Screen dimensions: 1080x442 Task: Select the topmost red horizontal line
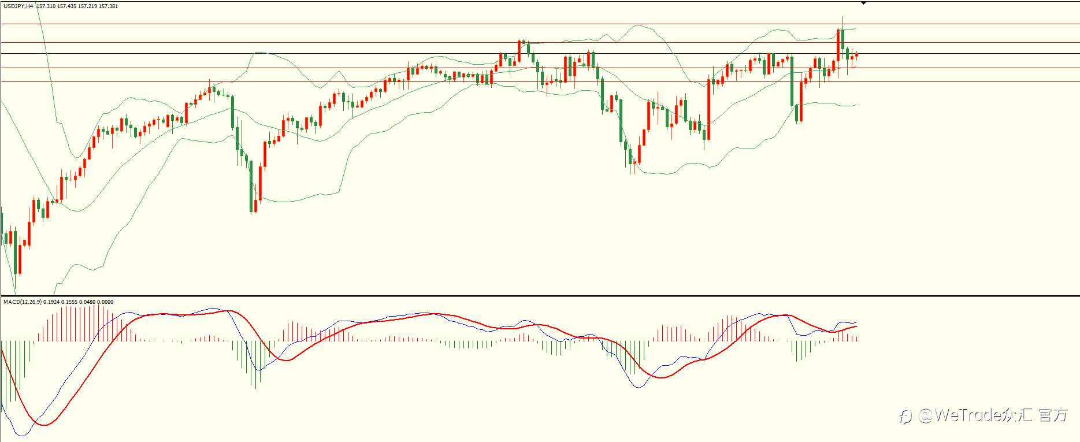coord(540,24)
